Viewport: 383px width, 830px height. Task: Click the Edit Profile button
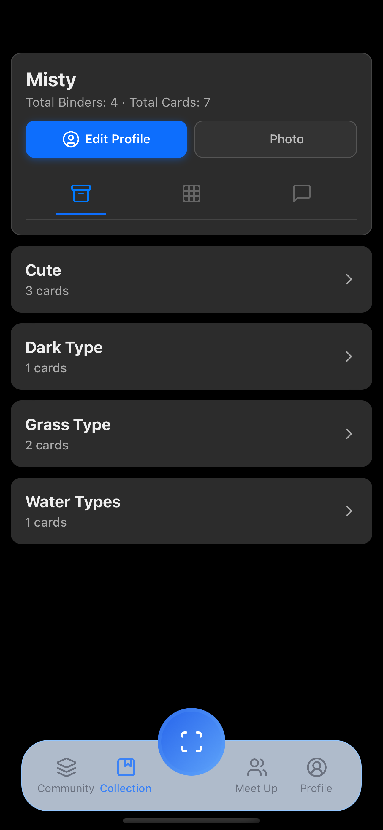pos(106,139)
